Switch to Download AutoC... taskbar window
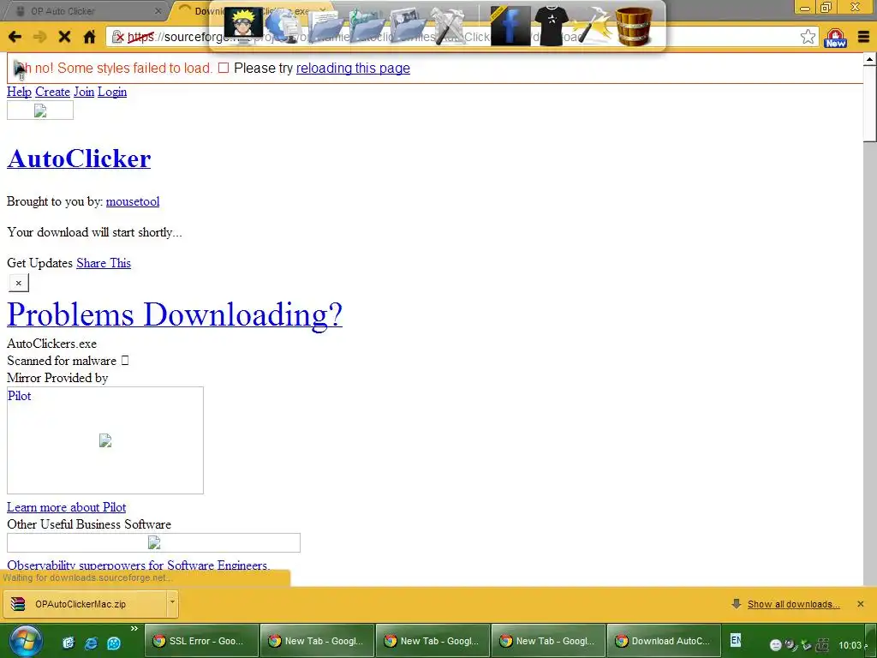The width and height of the screenshot is (877, 658). click(664, 641)
